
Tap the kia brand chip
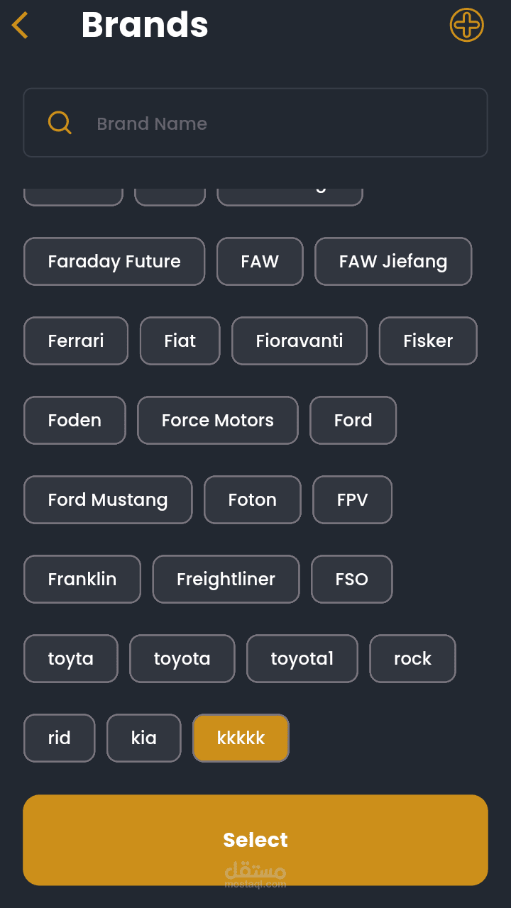point(143,738)
